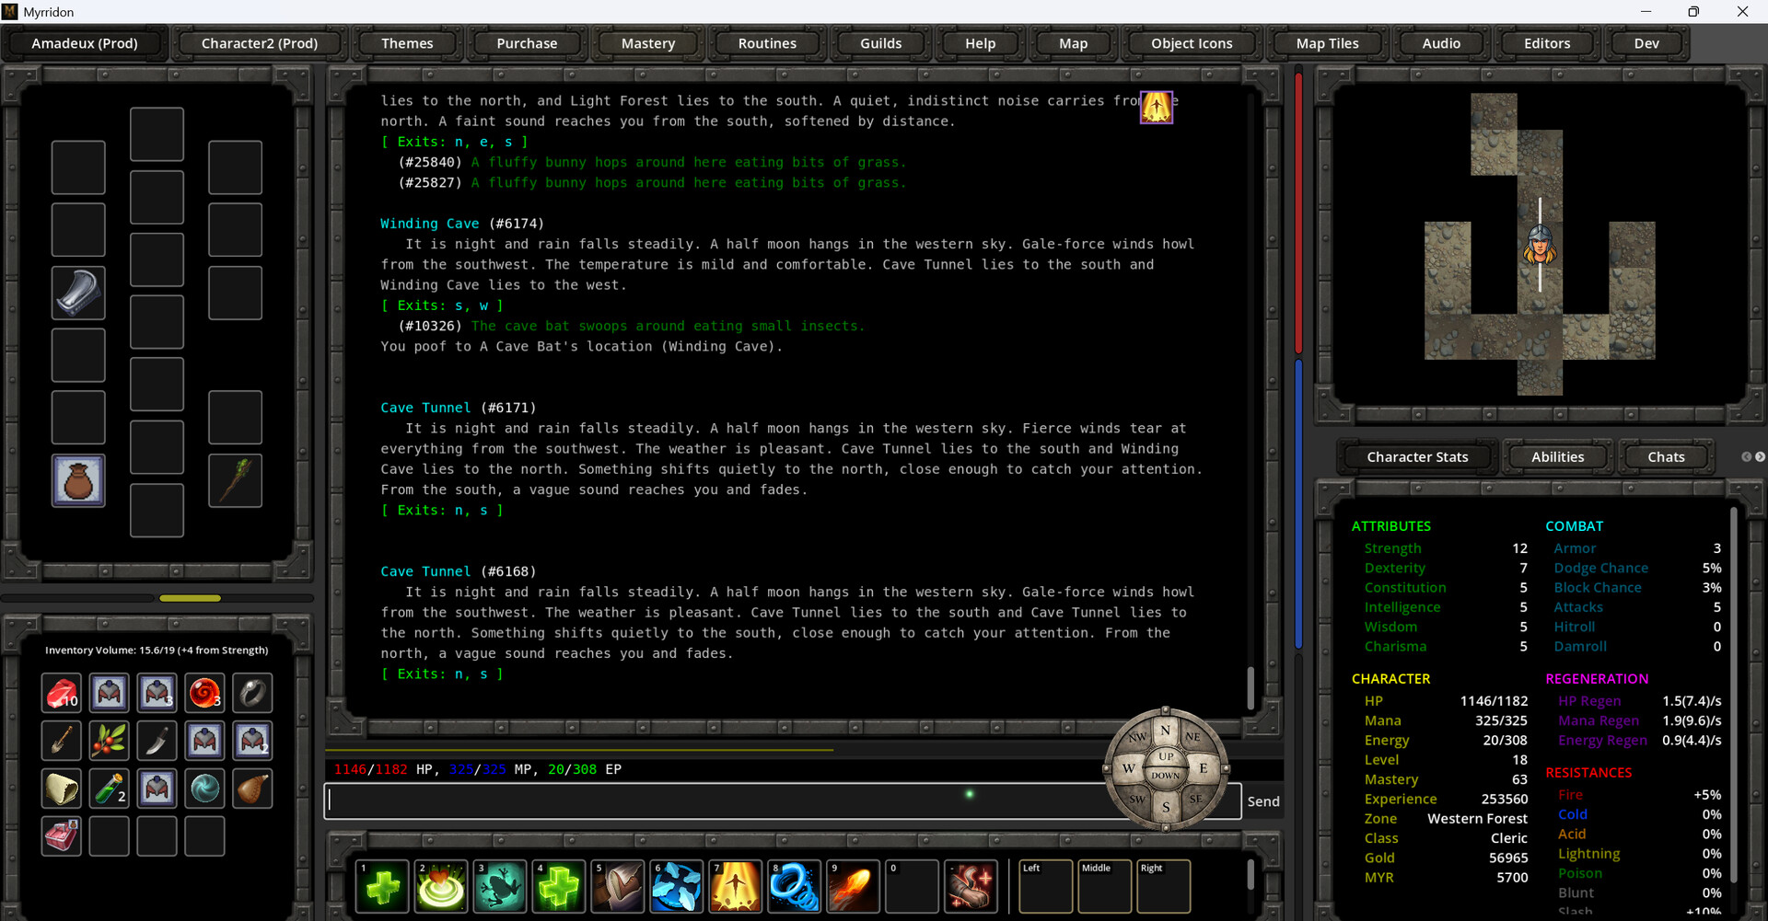Fire the fireball ability in slot 9
The width and height of the screenshot is (1768, 921).
pyautogui.click(x=854, y=886)
